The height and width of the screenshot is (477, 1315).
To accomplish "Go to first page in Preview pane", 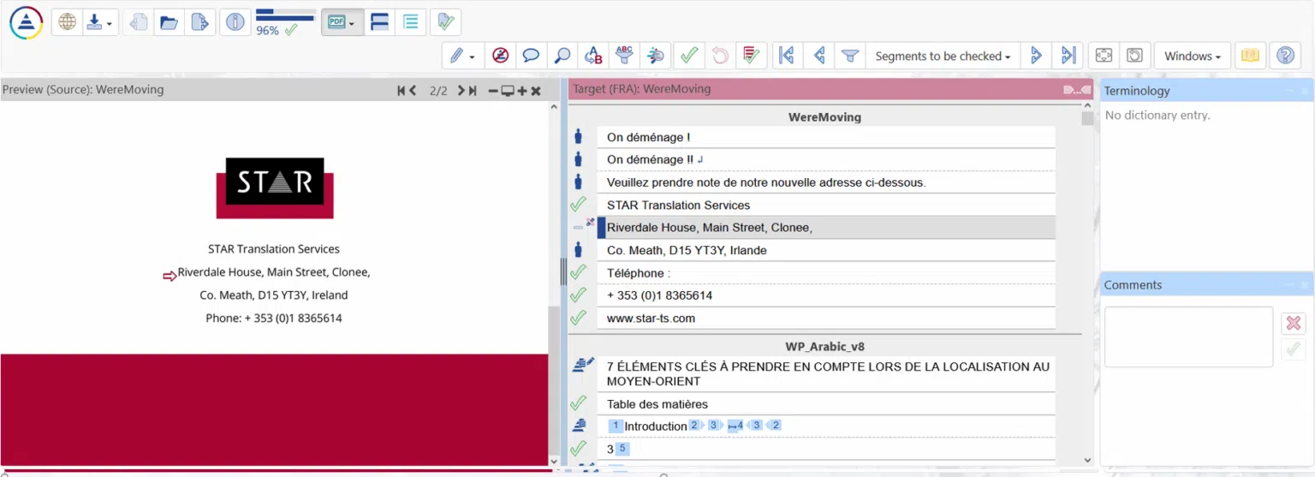I will click(402, 90).
